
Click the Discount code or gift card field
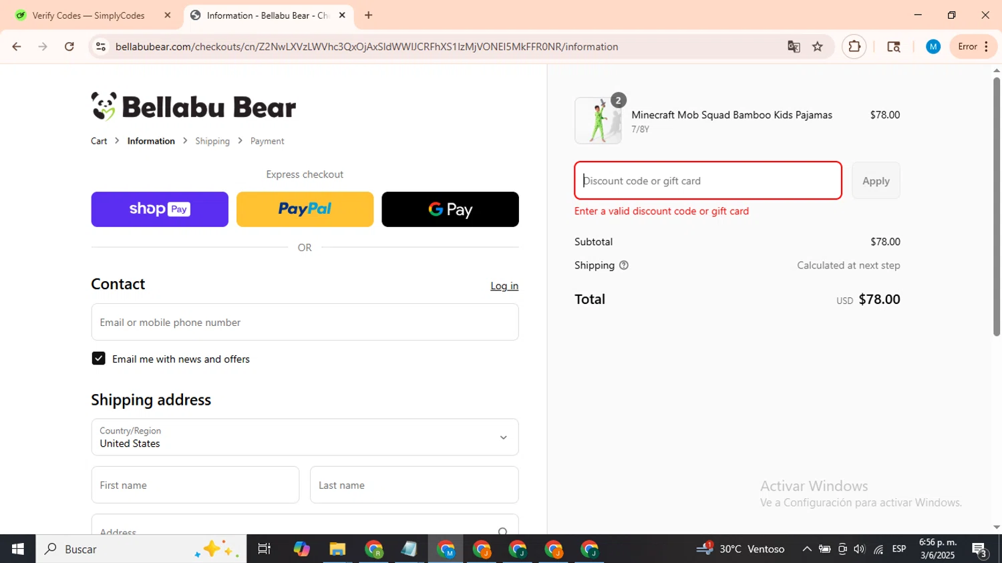tap(708, 180)
